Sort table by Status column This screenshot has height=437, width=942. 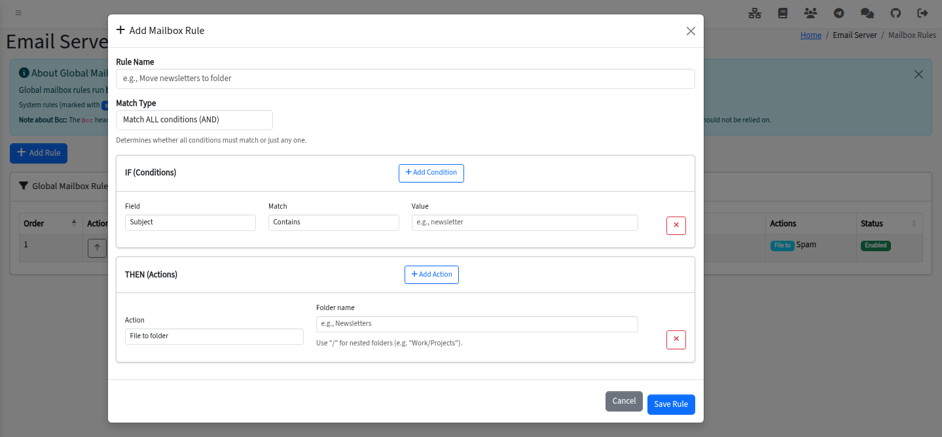(x=889, y=224)
